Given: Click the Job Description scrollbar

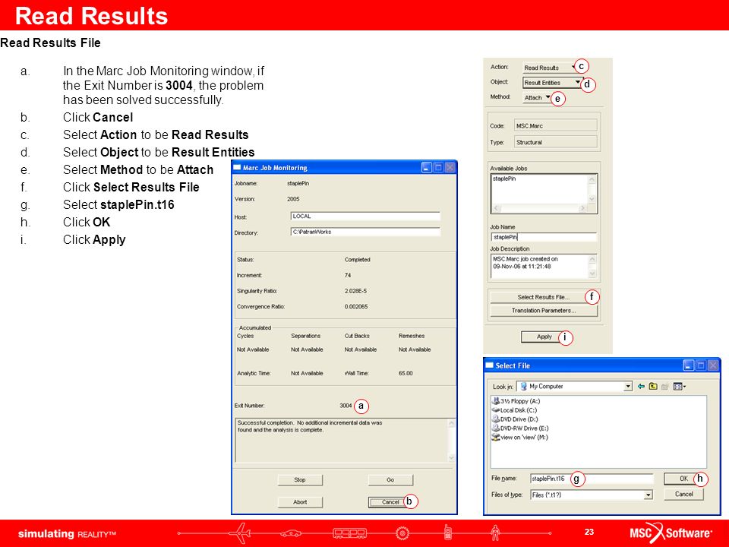Looking at the screenshot, I should (592, 266).
